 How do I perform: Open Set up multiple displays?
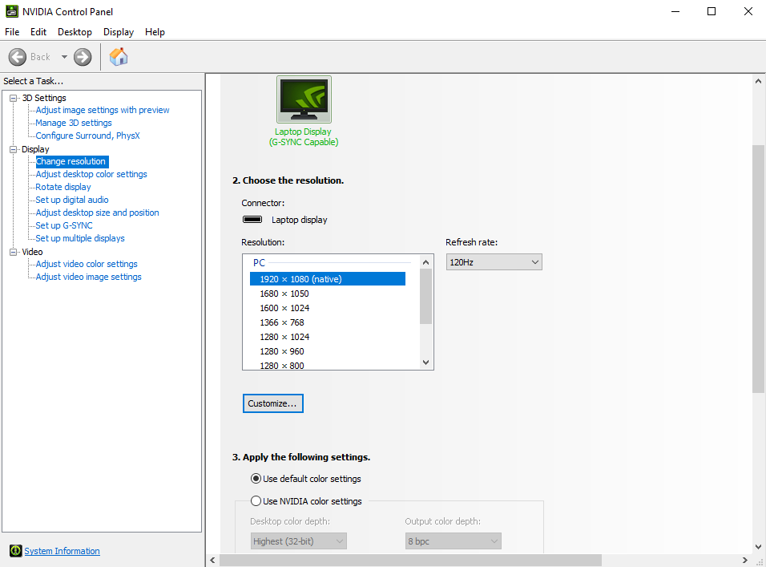pyautogui.click(x=79, y=238)
